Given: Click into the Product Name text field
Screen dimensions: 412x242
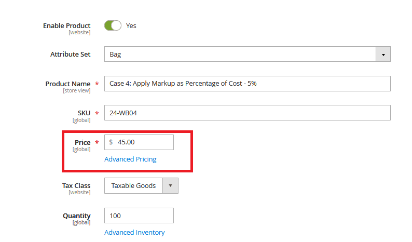Looking at the screenshot, I should (x=247, y=84).
